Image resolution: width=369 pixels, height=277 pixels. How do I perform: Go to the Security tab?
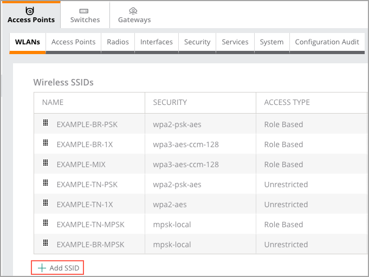197,42
